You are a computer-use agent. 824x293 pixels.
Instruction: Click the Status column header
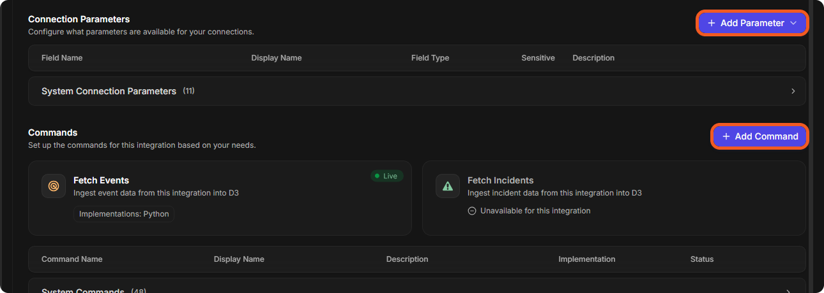[702, 259]
